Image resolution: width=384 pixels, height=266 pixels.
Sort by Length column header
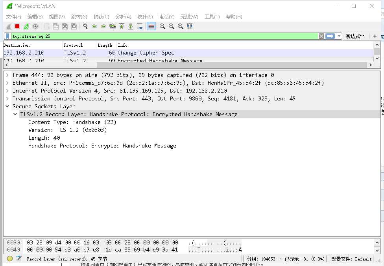(106, 45)
